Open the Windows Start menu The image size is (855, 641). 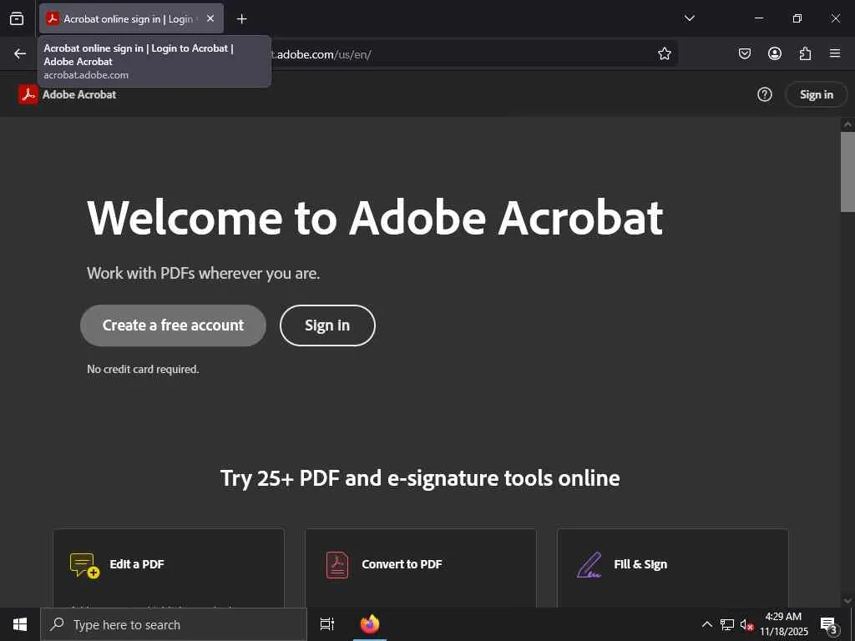[20, 624]
